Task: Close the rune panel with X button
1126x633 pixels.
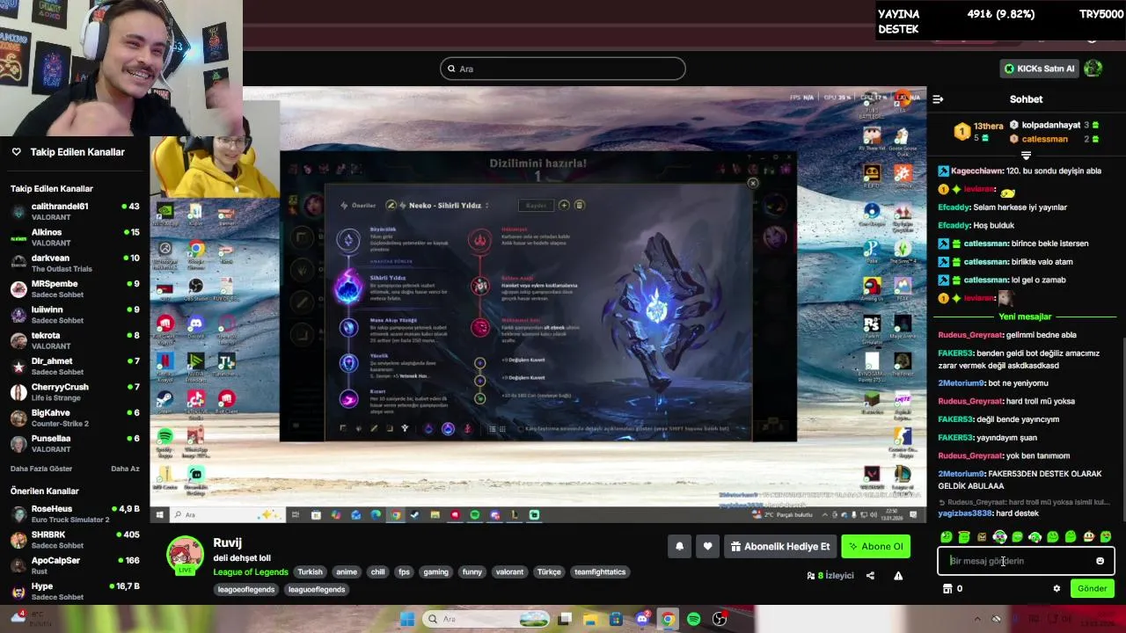Action: click(x=752, y=183)
